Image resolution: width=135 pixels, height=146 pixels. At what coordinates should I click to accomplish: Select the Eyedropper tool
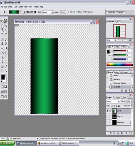coord(6,66)
